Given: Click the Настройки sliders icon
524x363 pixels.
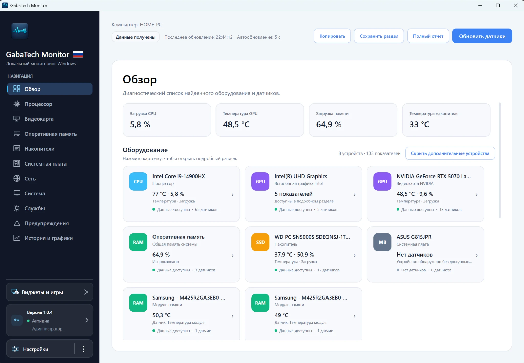Looking at the screenshot, I should tap(15, 349).
